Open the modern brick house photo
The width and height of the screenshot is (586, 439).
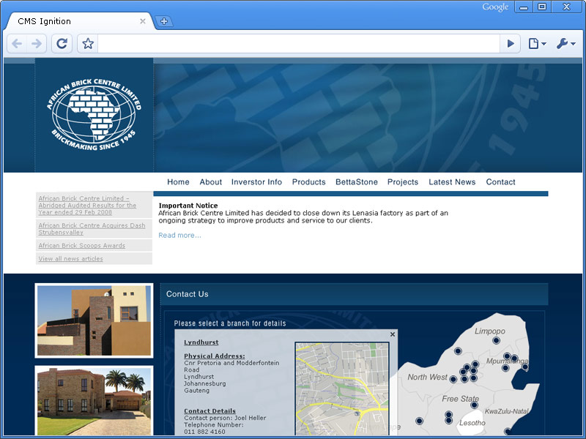(94, 320)
